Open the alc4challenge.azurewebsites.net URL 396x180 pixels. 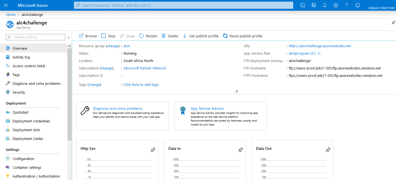coord(320,46)
